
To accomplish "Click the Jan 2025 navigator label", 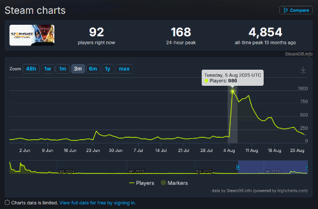I will [x=136, y=171].
